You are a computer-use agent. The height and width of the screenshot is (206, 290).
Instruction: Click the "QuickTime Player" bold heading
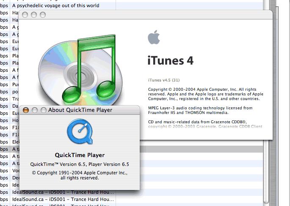[x=80, y=155]
